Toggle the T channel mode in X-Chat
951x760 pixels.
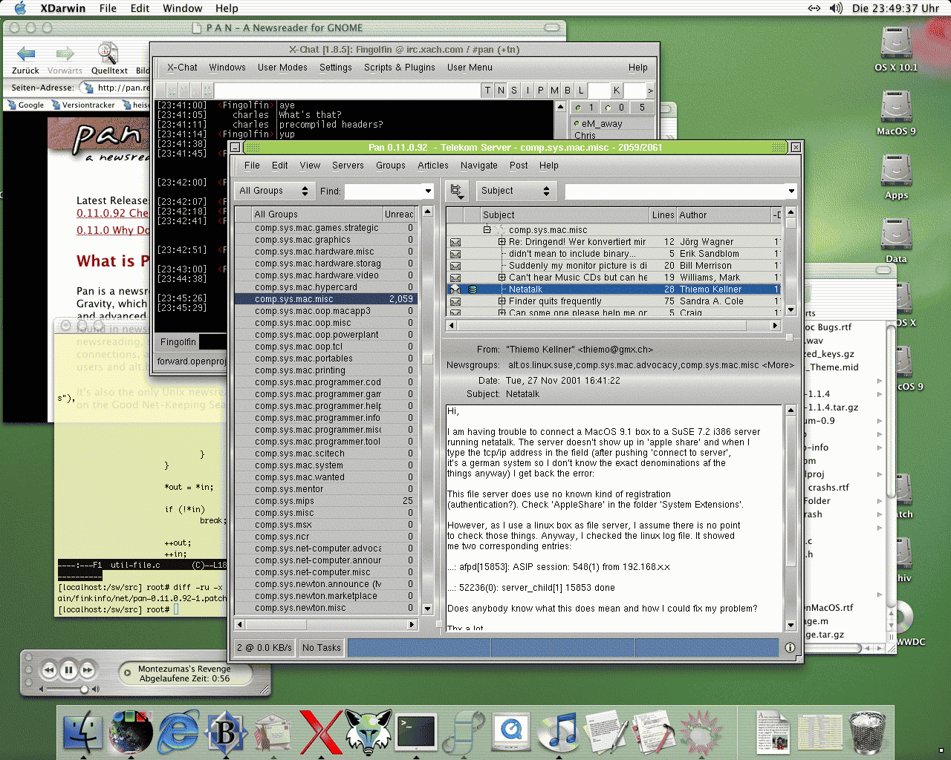(x=487, y=91)
